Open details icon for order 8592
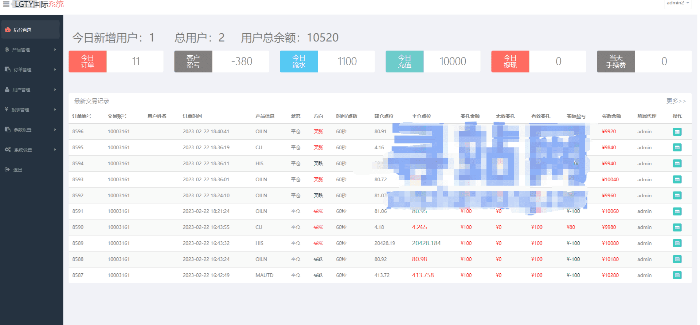700x325 pixels. [677, 195]
